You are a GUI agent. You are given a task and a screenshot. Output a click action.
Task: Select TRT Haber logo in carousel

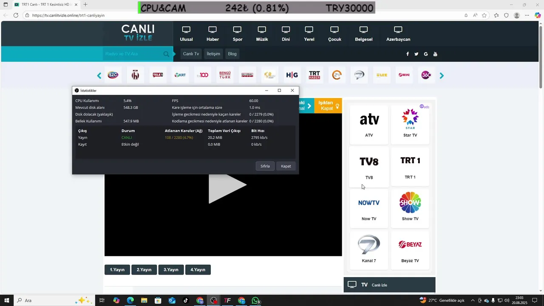coord(314,75)
